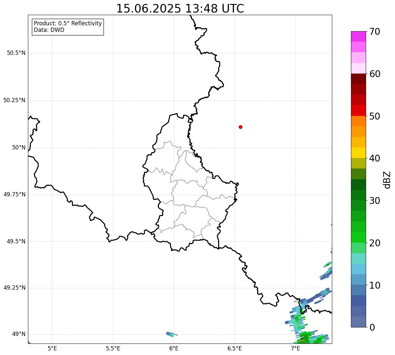
Task: Click the dBZ colorbar axis label
Action: pyautogui.click(x=387, y=180)
